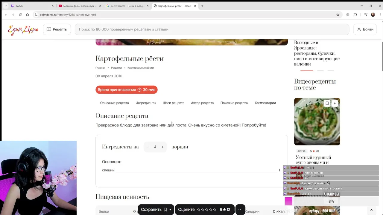Image resolution: width=383 pixels, height=215 pixels.
Task: Click the Главная breadcrumb link
Action: [x=100, y=68]
